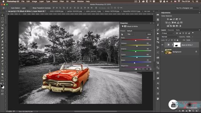The height and width of the screenshot is (113, 201).
Task: Collapse the Properties panel with double-arrow
Action: [x=151, y=23]
